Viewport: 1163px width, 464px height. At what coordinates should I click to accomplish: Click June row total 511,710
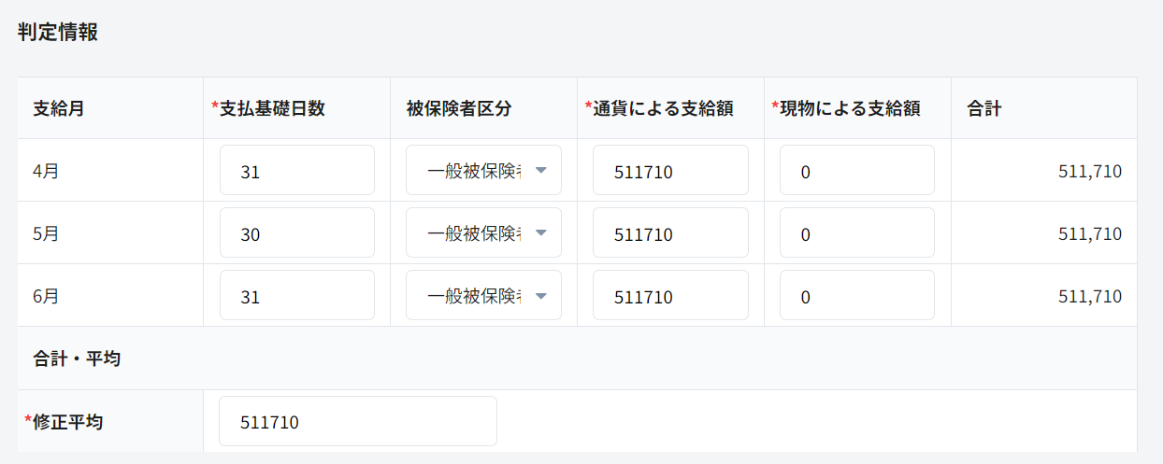pos(1089,296)
